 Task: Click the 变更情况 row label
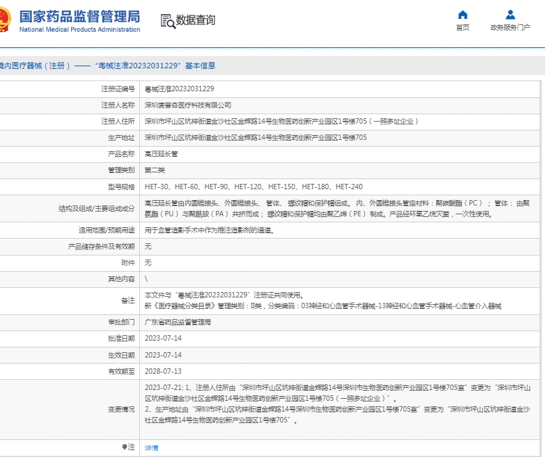coord(121,410)
